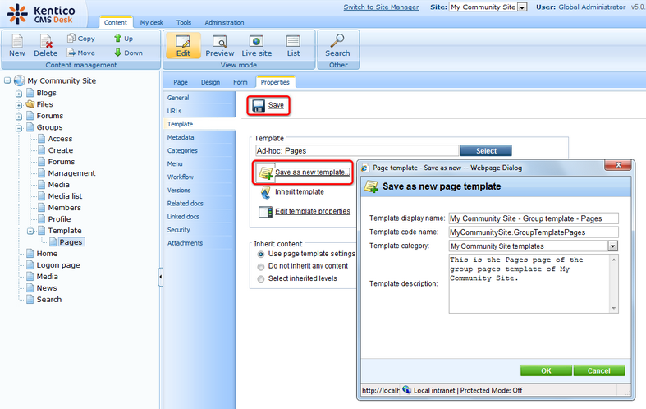Viewport: 646px width, 409px height.
Task: Click the Internet Explorer icon in dialog title
Action: click(x=364, y=168)
